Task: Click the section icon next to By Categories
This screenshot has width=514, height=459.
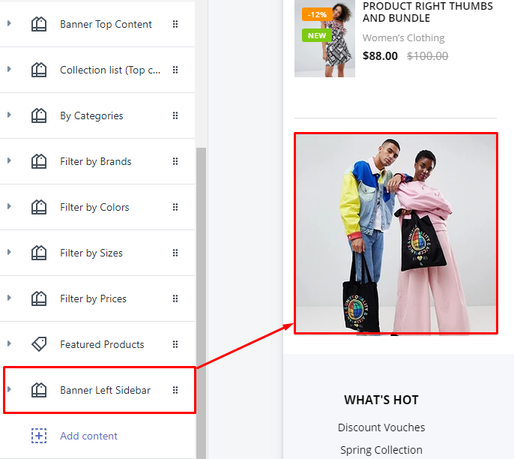Action: pyautogui.click(x=39, y=115)
